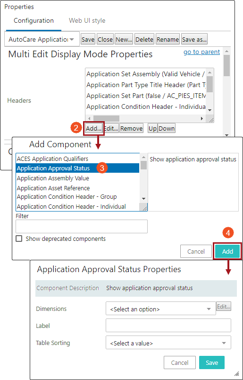Move header Down in list

[167, 128]
